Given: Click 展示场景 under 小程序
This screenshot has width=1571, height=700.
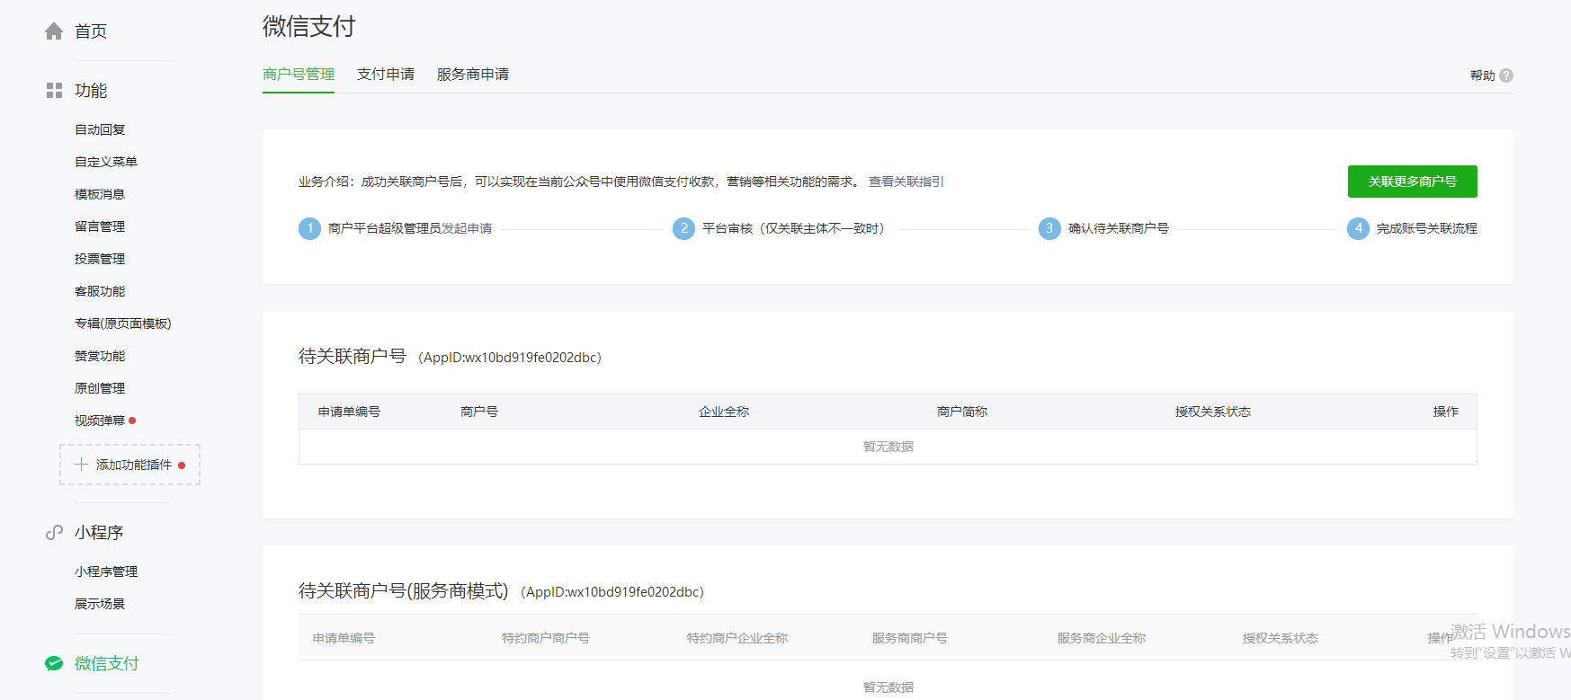Looking at the screenshot, I should pyautogui.click(x=100, y=604).
